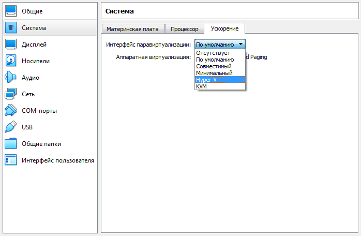Click the Интерфейс пользователя window icon
The image size is (361, 236).
tap(11, 160)
